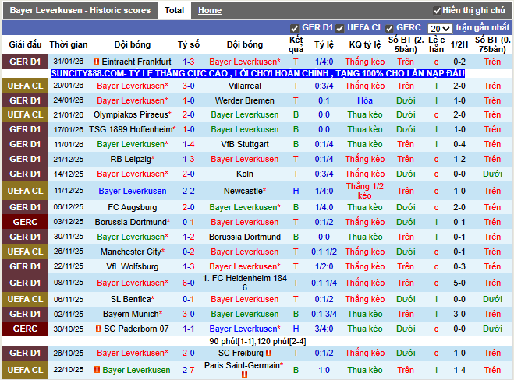Open VfB Stuttgart team link
The image size is (514, 380).
click(245, 144)
